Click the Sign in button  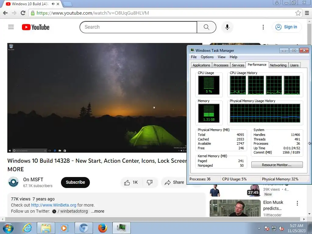point(286,27)
